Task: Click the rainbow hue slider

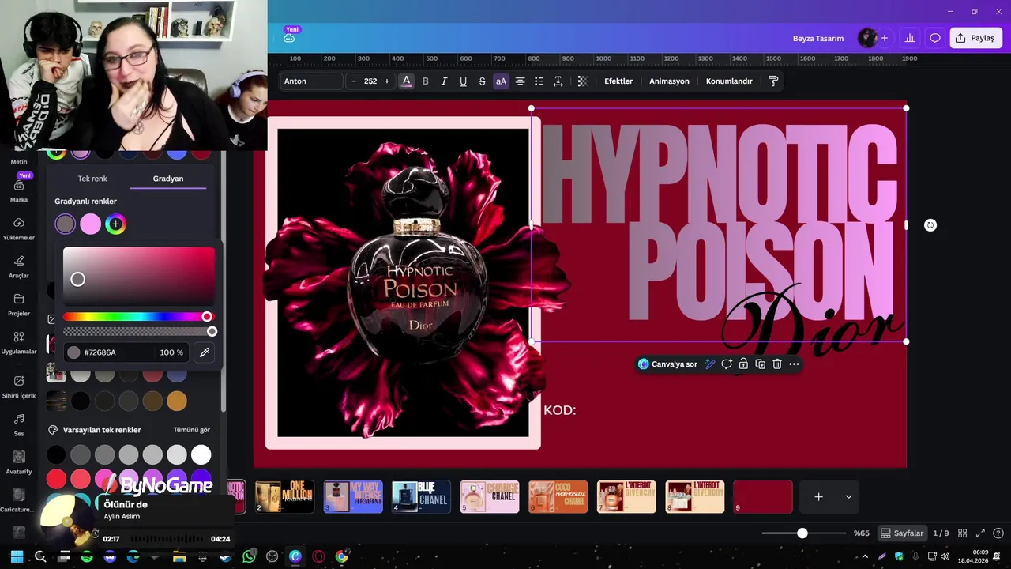Action: click(x=138, y=317)
